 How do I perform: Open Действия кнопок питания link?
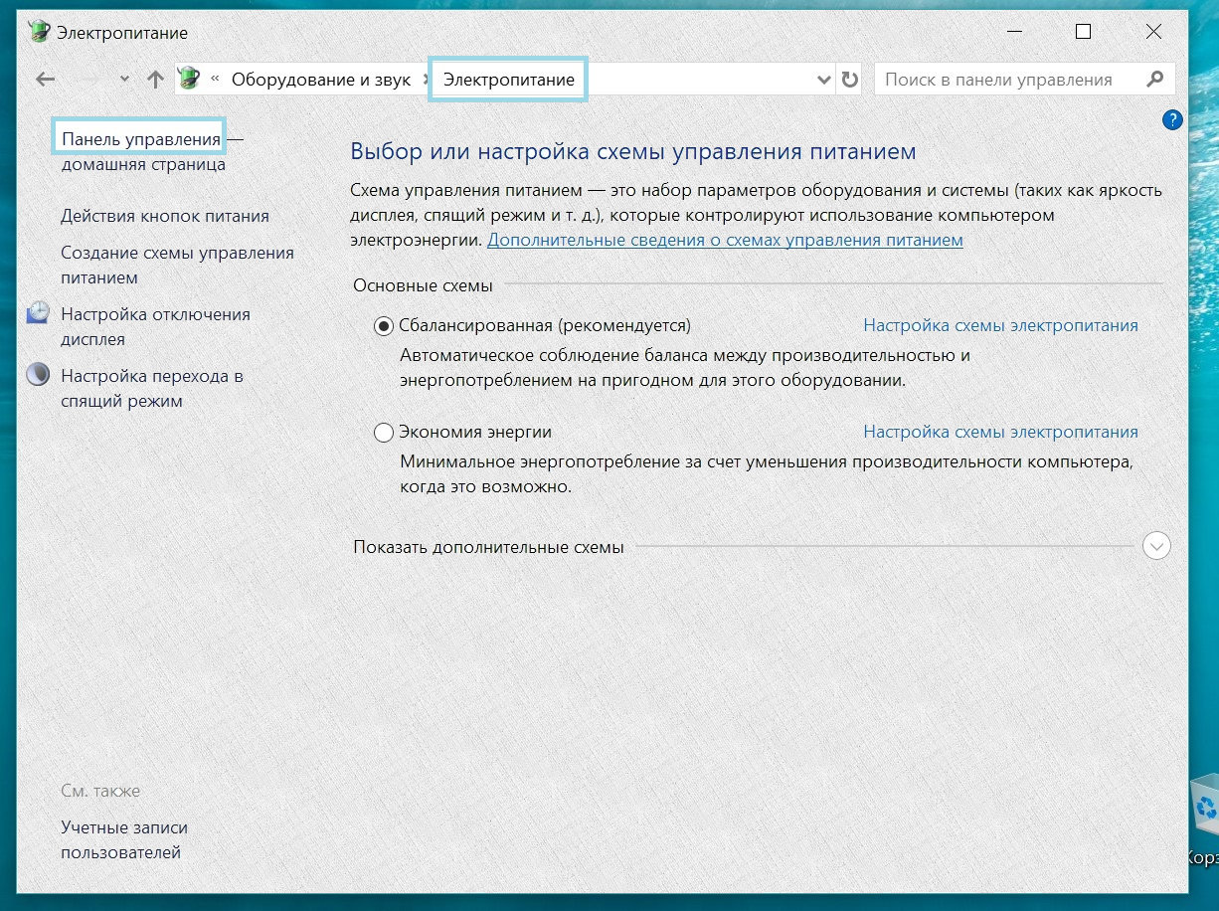pyautogui.click(x=165, y=216)
